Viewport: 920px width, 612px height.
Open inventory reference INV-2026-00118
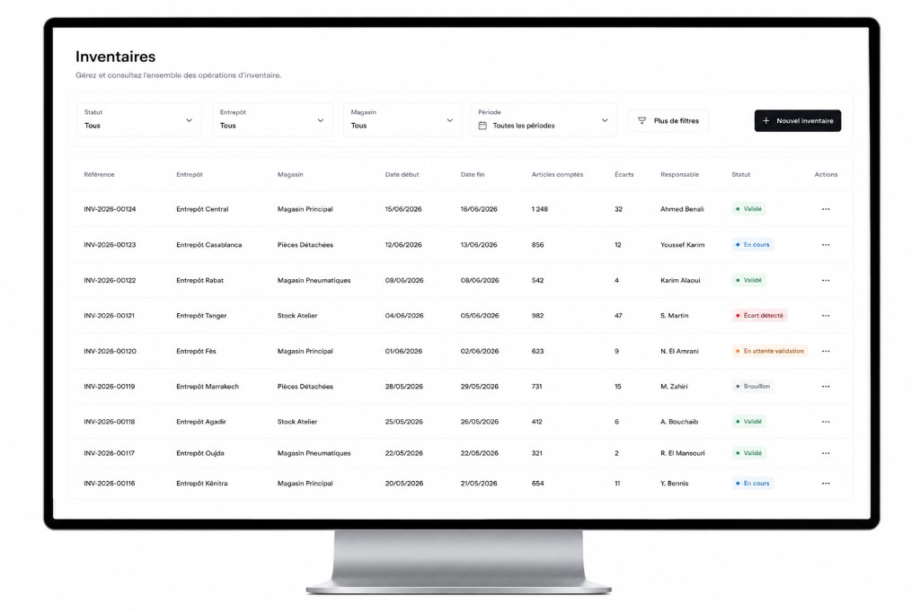(109, 422)
